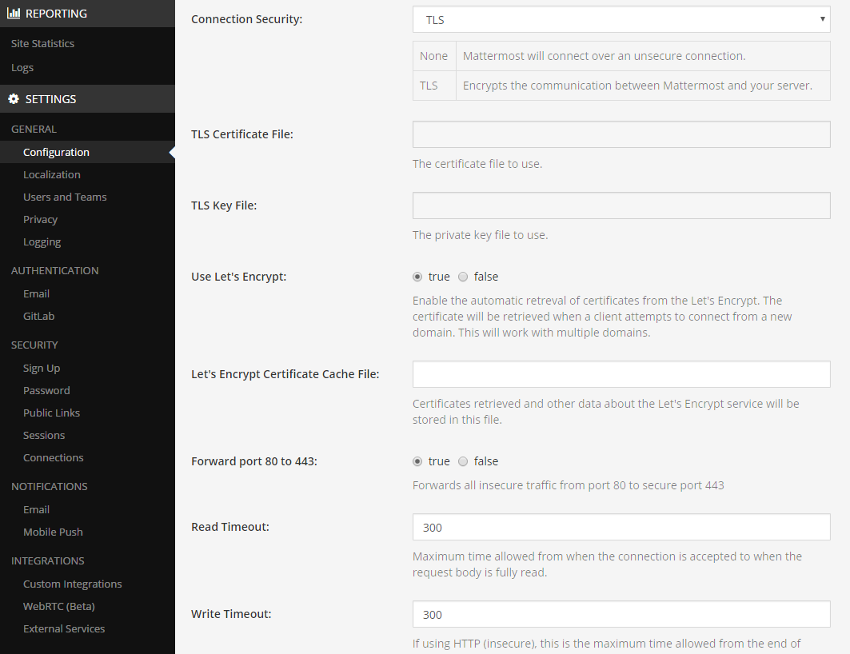This screenshot has width=850, height=654.
Task: Open Site Statistics page
Action: 43,43
